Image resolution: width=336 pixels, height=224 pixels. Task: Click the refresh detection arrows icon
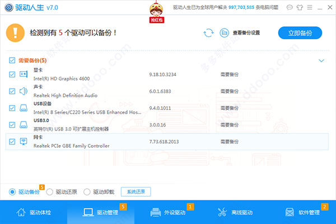point(208,33)
